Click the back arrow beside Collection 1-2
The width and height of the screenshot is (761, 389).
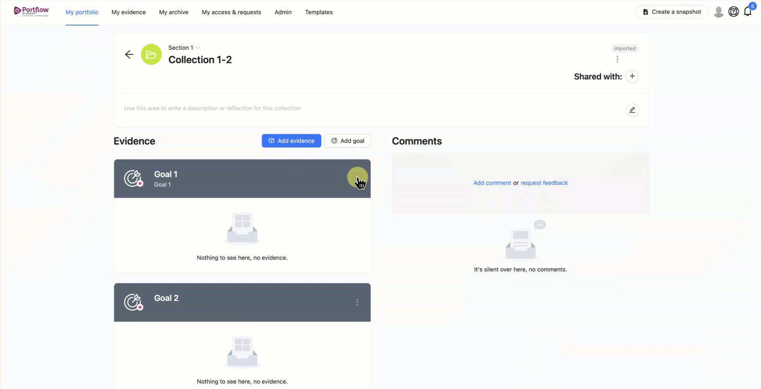(129, 54)
